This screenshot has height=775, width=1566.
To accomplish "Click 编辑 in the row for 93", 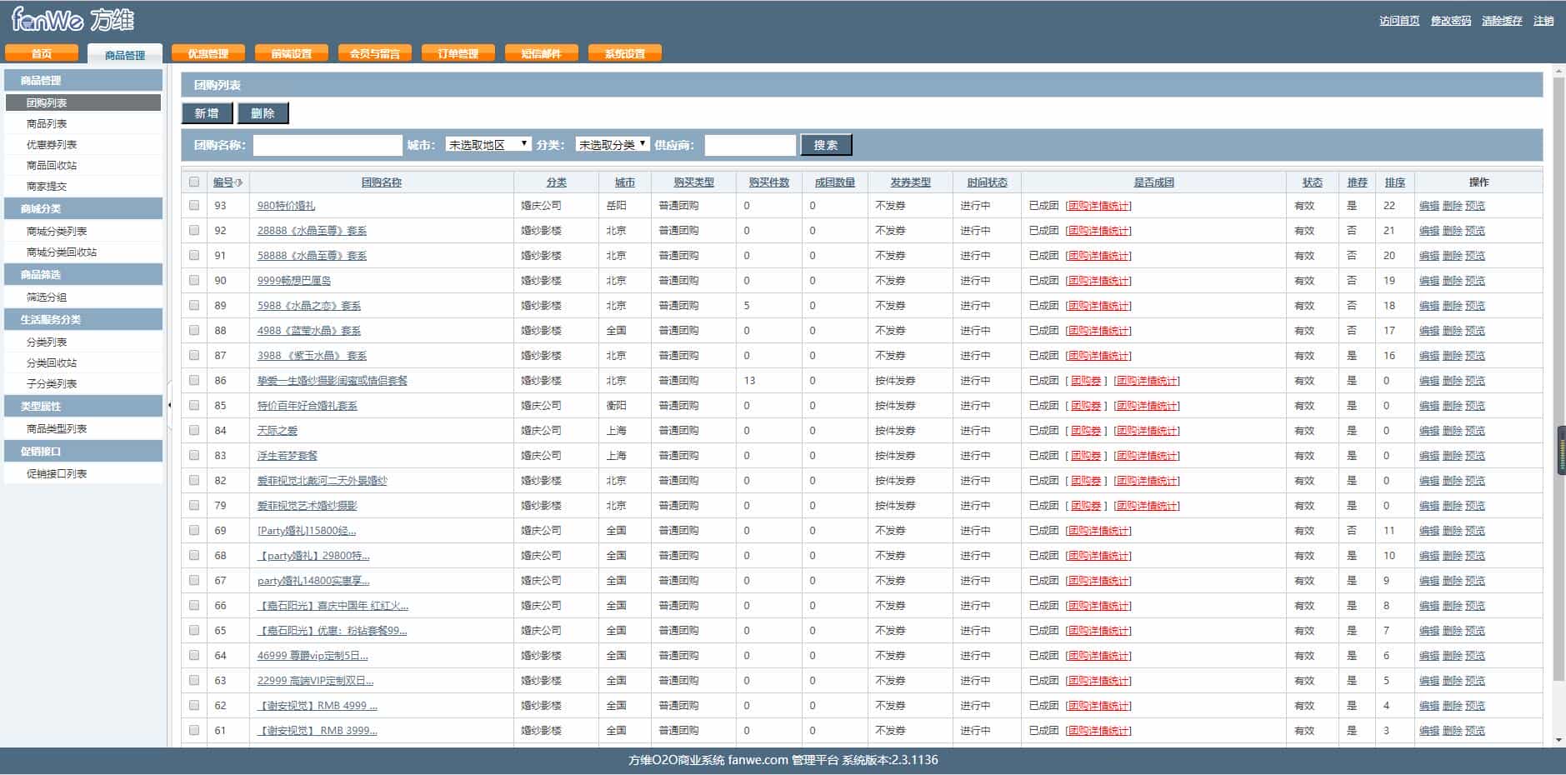I will [x=1429, y=205].
